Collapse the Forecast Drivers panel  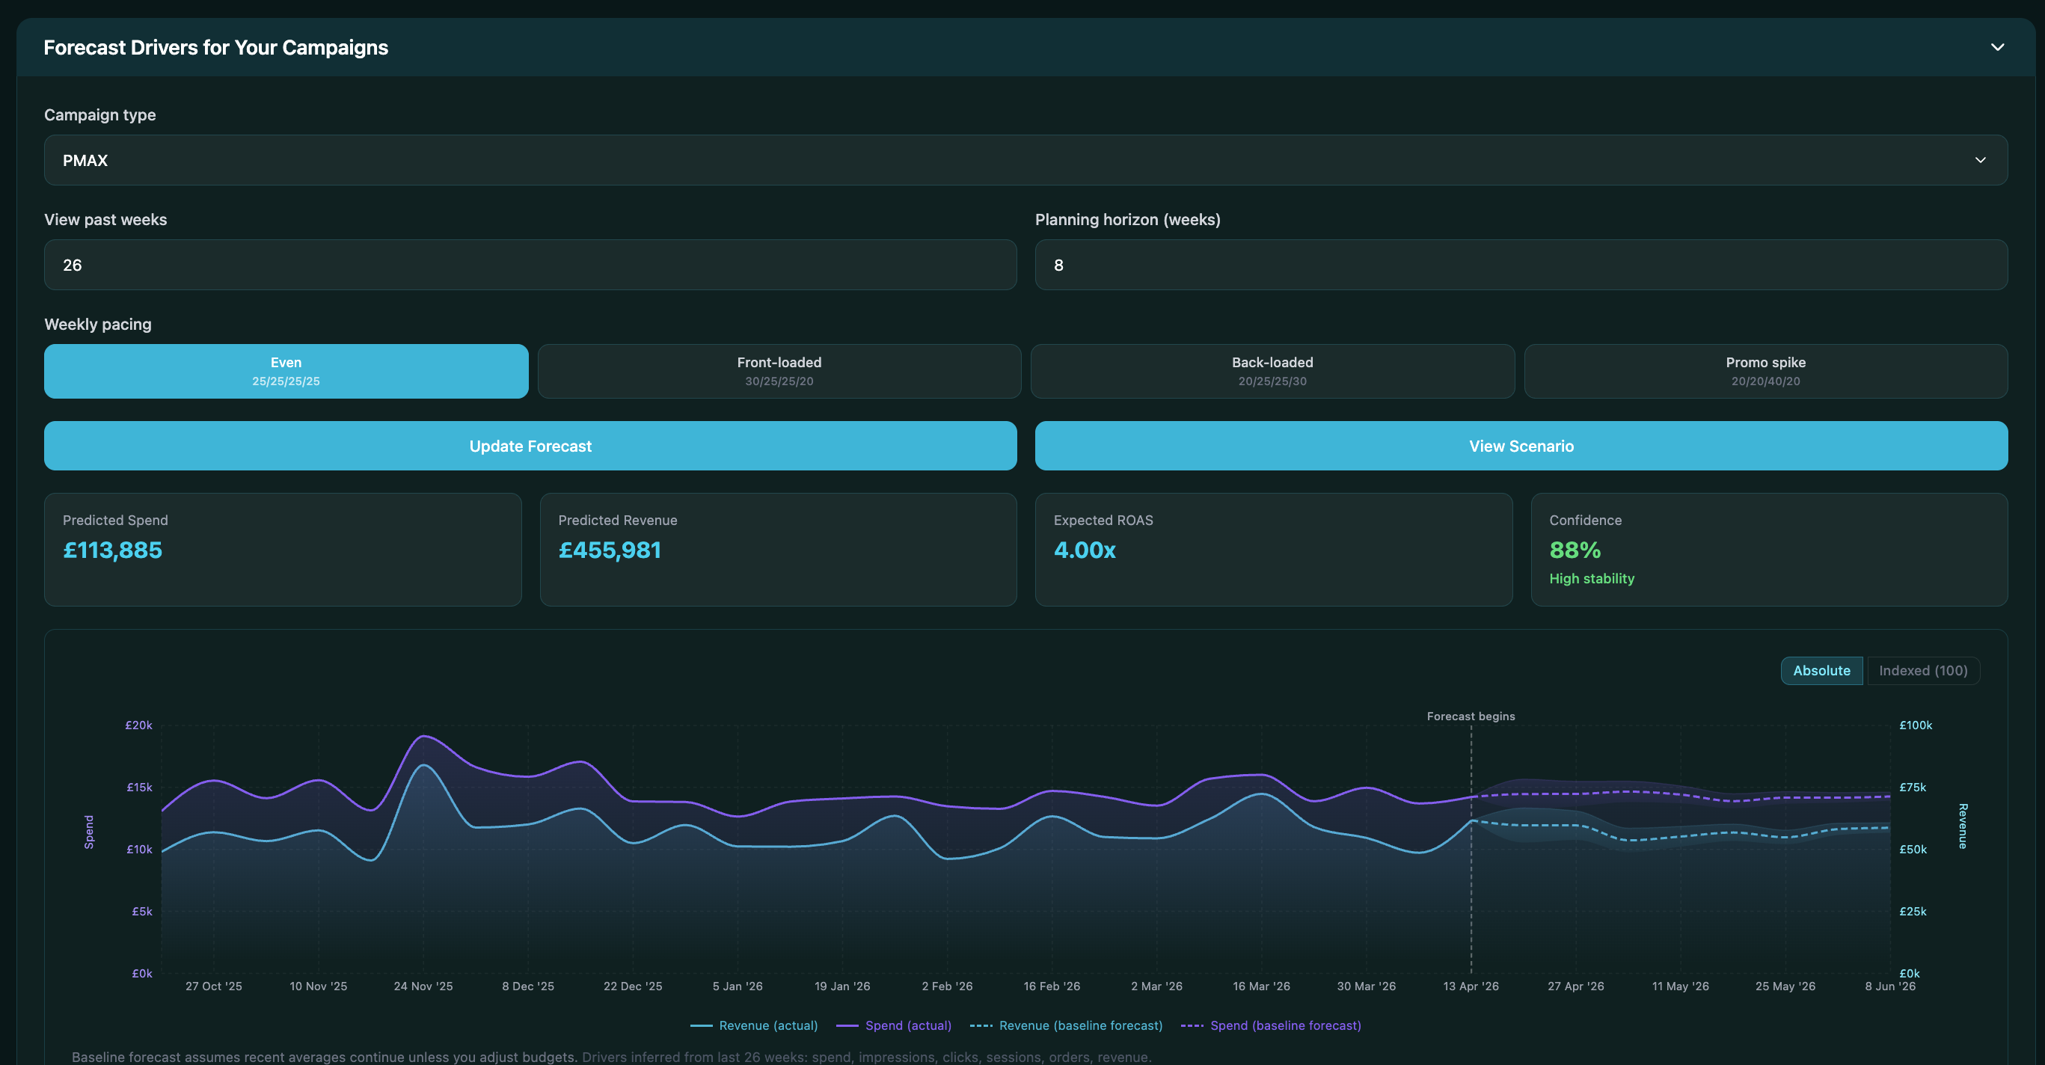1997,48
